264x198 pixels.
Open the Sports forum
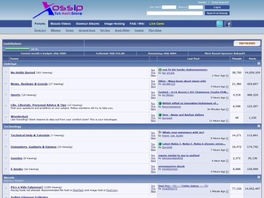coord(15,95)
